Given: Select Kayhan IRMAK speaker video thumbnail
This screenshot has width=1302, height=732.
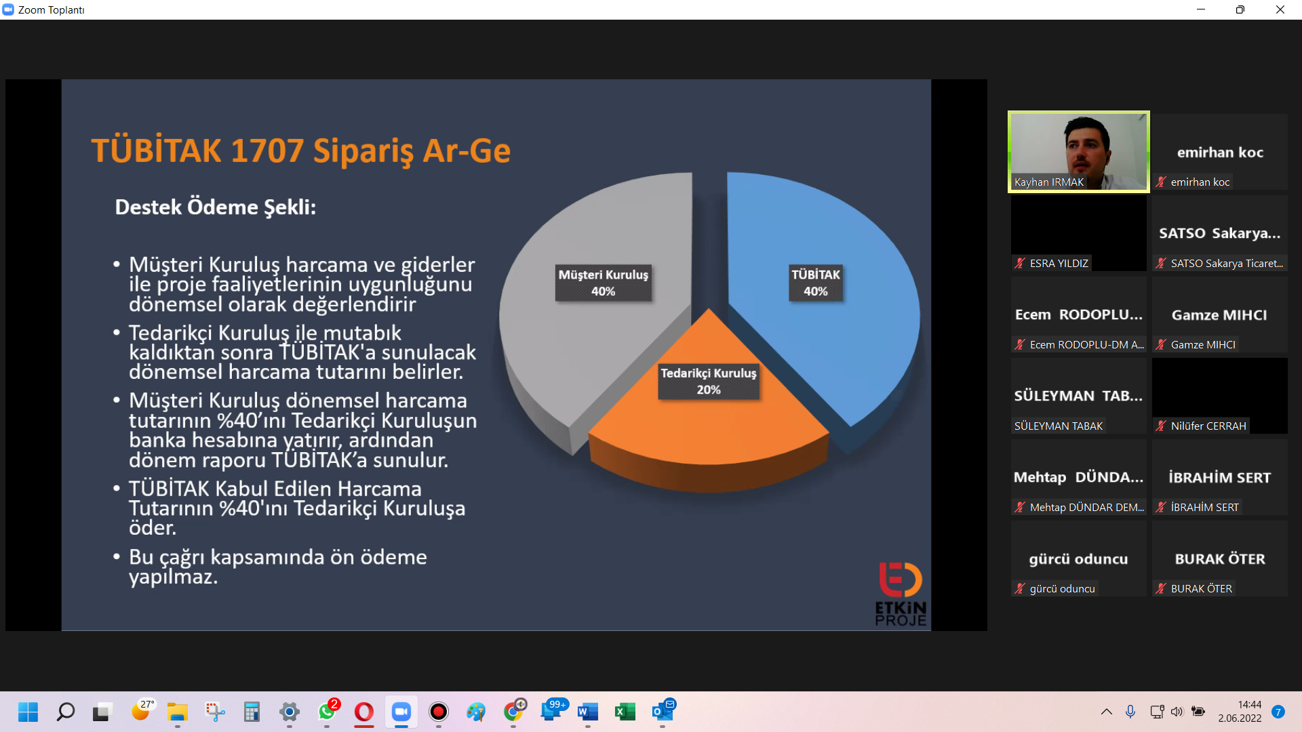Looking at the screenshot, I should [x=1078, y=152].
